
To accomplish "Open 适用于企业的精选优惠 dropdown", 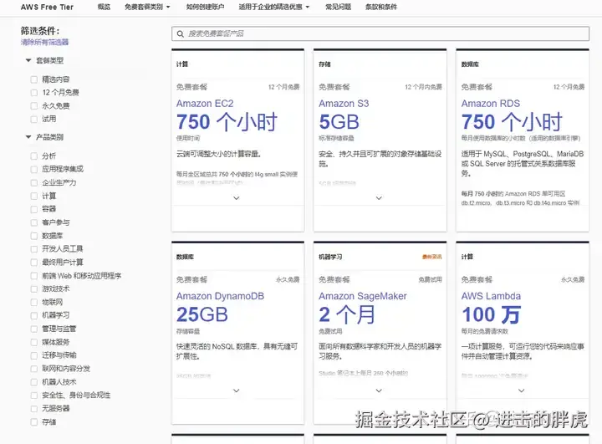I will (x=273, y=7).
